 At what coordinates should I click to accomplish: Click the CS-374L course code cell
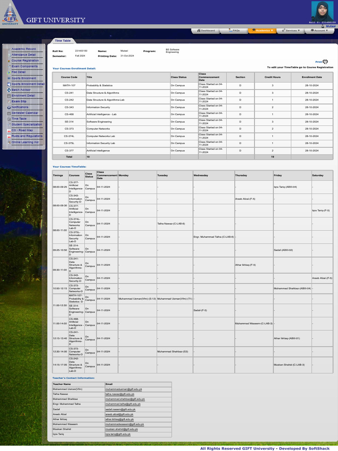(69, 136)
